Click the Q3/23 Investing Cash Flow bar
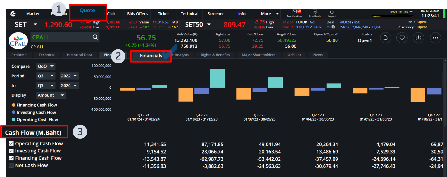The width and height of the screenshot is (447, 177). pyautogui.click(x=260, y=90)
